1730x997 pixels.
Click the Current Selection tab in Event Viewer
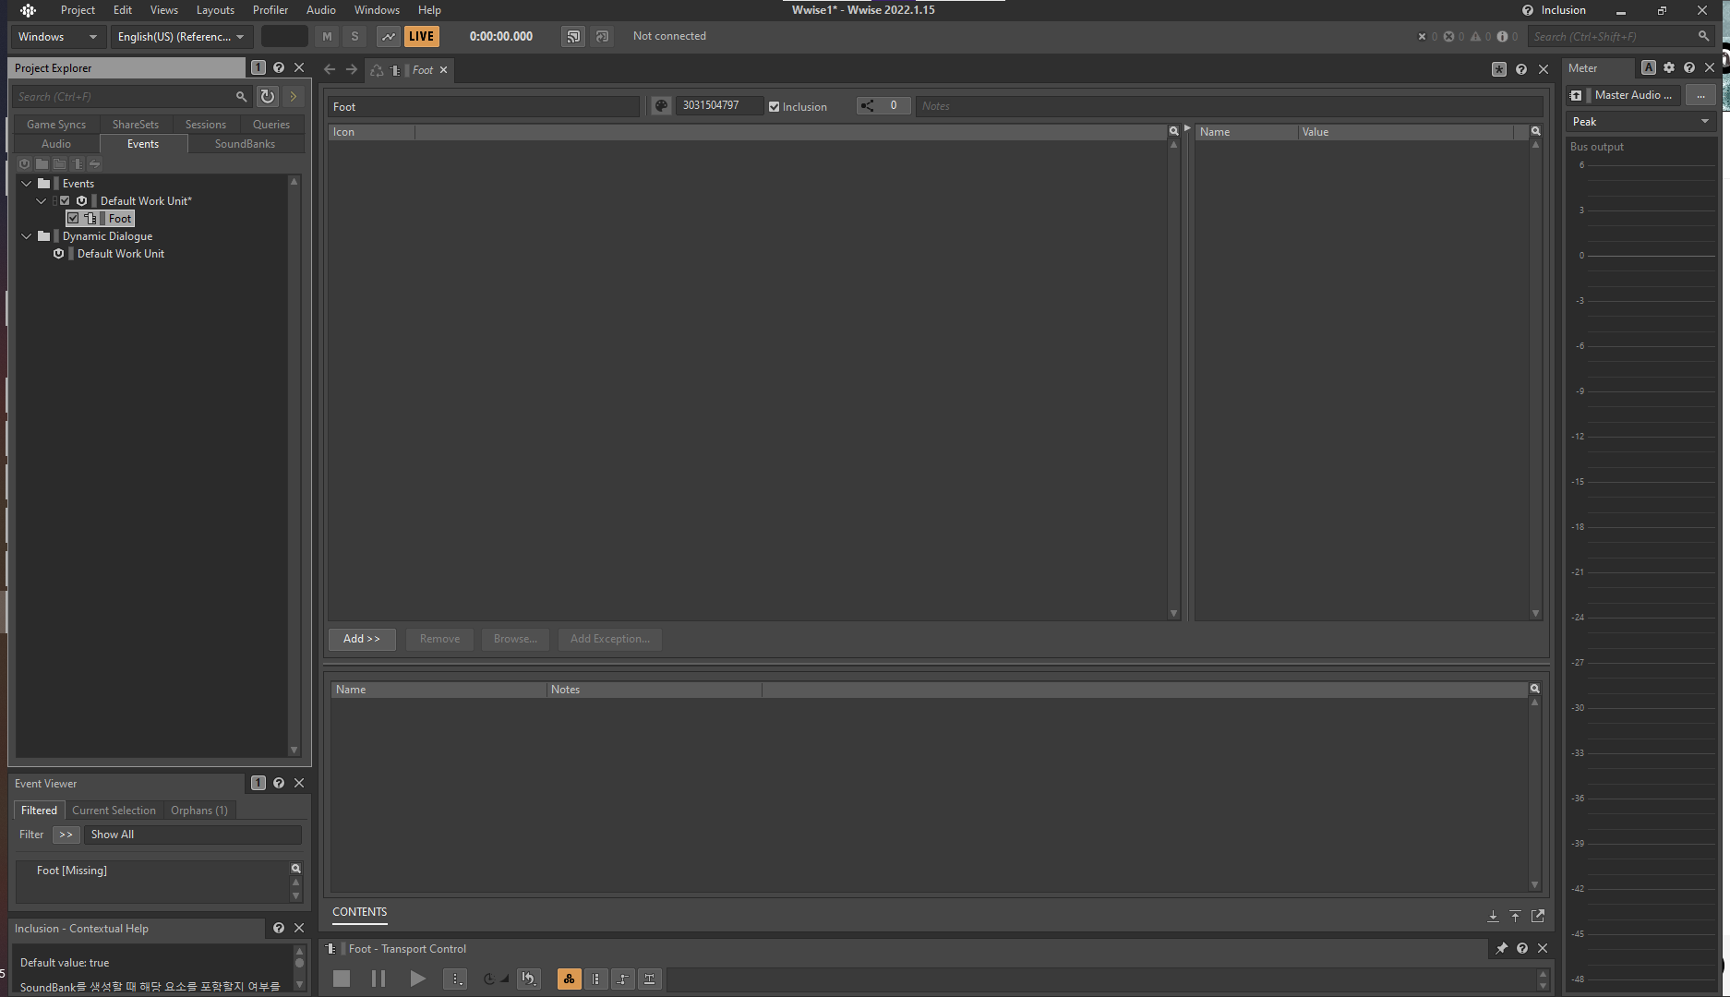114,810
